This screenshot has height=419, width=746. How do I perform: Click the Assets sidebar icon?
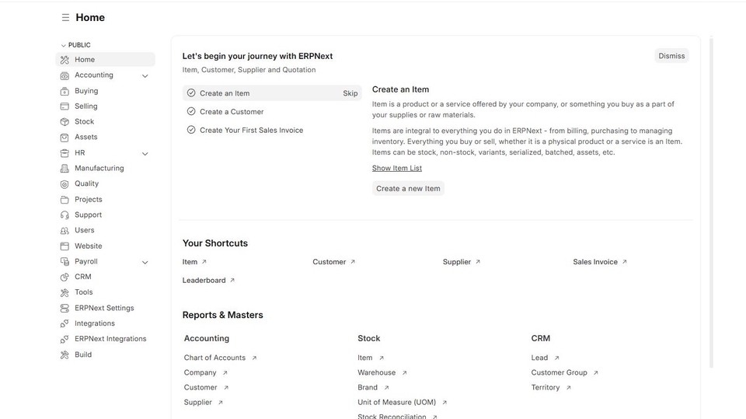click(x=64, y=137)
